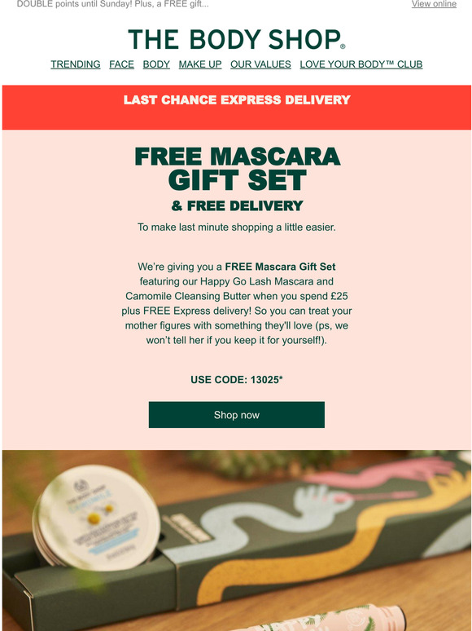Open the TRENDING menu link

[76, 64]
